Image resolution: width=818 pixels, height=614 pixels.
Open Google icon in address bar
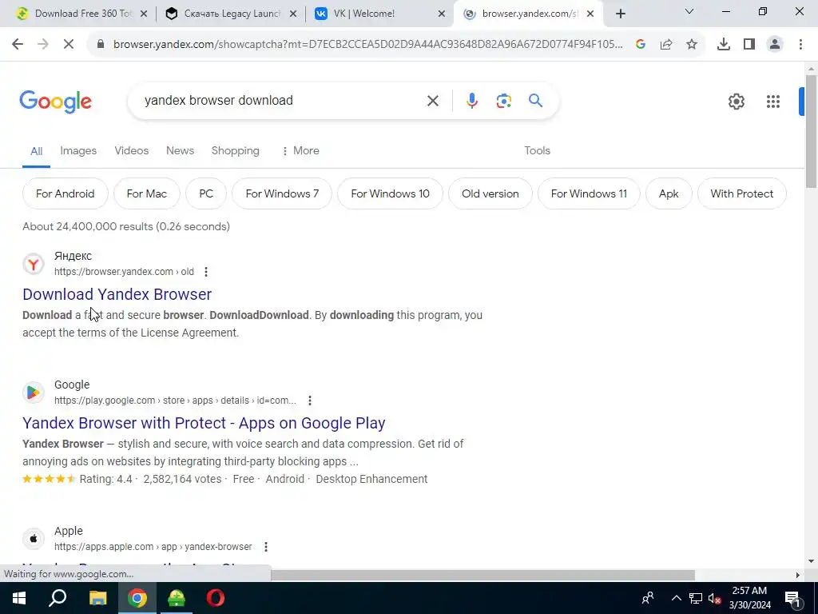pyautogui.click(x=641, y=45)
